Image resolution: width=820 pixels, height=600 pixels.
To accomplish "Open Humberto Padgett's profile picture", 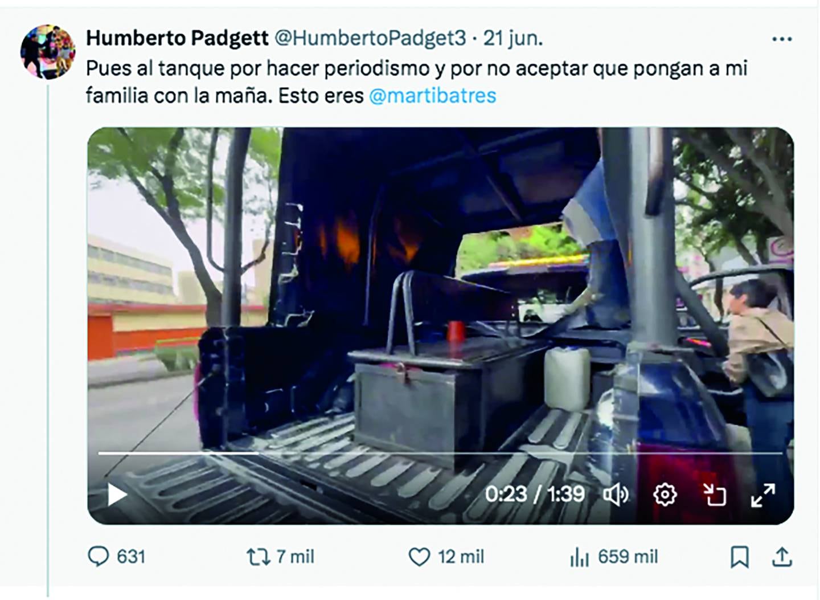I will (x=48, y=51).
